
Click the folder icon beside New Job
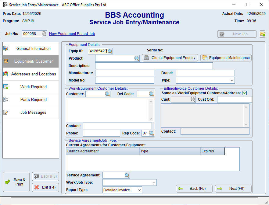point(262,34)
